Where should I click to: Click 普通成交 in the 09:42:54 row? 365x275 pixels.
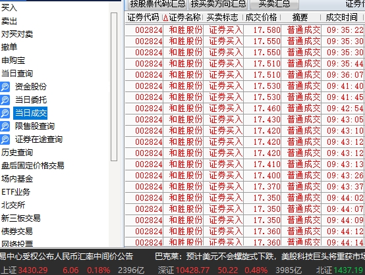click(x=304, y=109)
